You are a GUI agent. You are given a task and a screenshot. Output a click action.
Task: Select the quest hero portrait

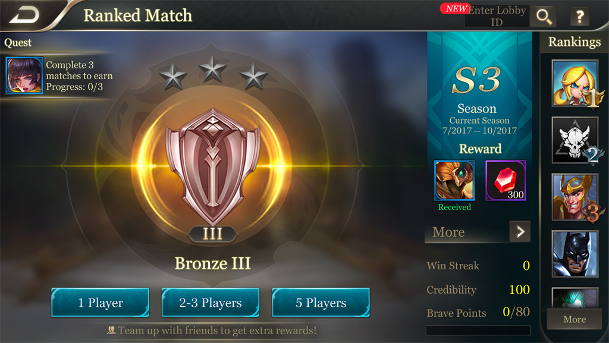pyautogui.click(x=24, y=75)
